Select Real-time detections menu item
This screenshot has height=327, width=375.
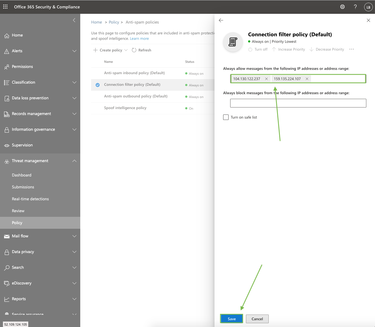click(30, 199)
